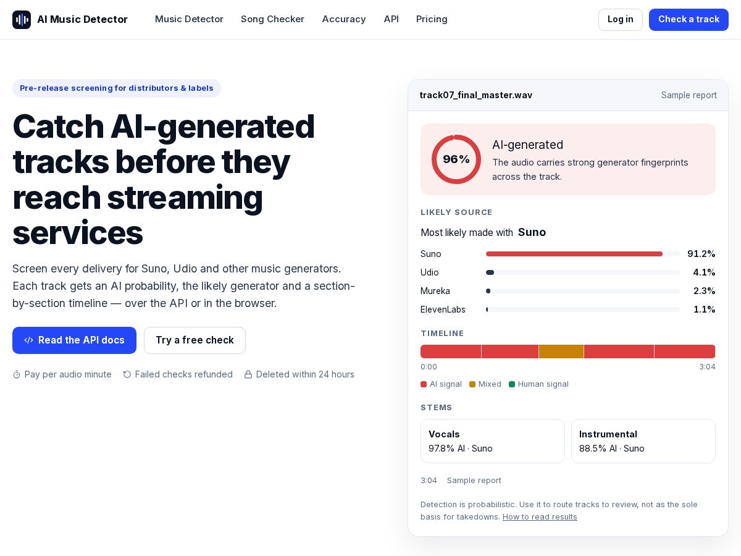
Task: Click the AI Music Detector waveform logo icon
Action: click(22, 20)
